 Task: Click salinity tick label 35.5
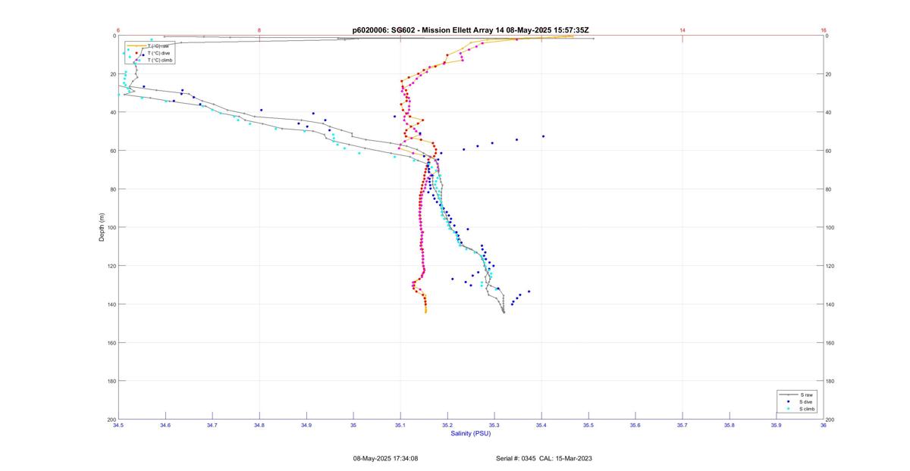588,426
